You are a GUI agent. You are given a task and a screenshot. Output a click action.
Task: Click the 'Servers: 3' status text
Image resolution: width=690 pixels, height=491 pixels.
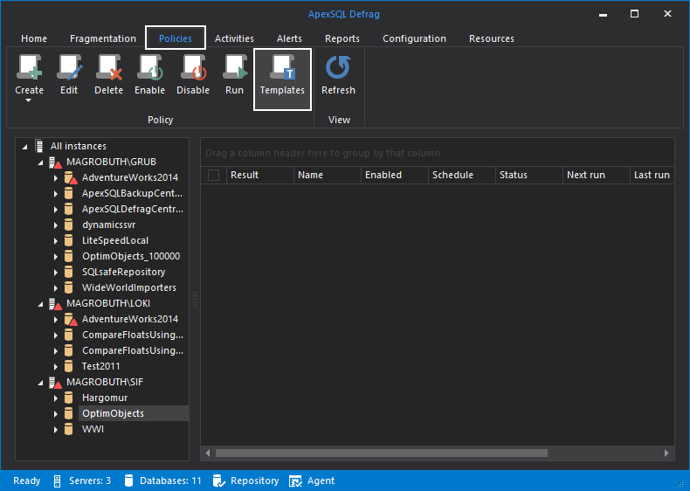point(90,481)
